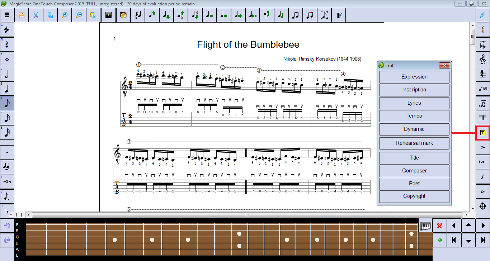The image size is (490, 261).
Task: Zoom in with the magnifier plus
Action: 65,15
